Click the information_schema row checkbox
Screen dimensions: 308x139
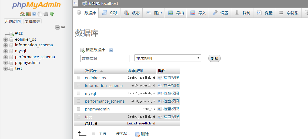tap(79, 85)
